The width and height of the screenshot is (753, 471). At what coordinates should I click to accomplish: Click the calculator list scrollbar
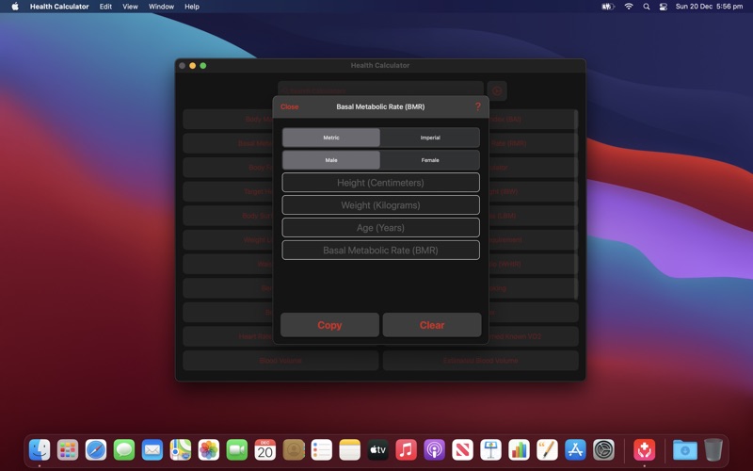pos(576,204)
